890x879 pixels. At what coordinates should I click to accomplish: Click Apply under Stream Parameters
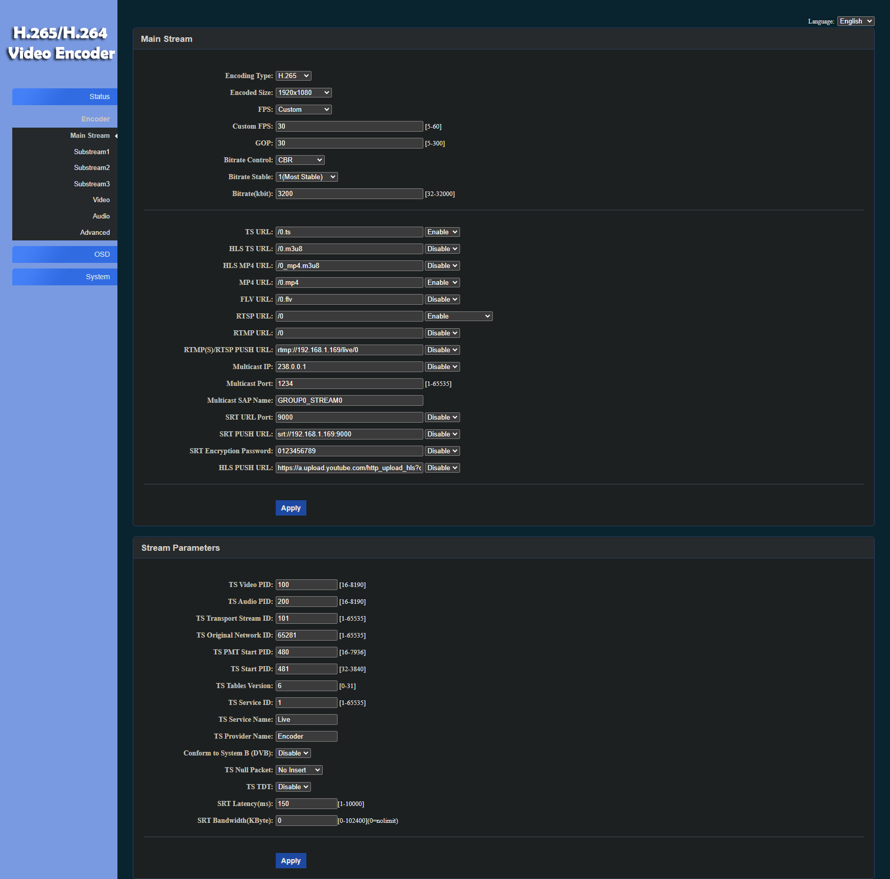[x=291, y=861]
